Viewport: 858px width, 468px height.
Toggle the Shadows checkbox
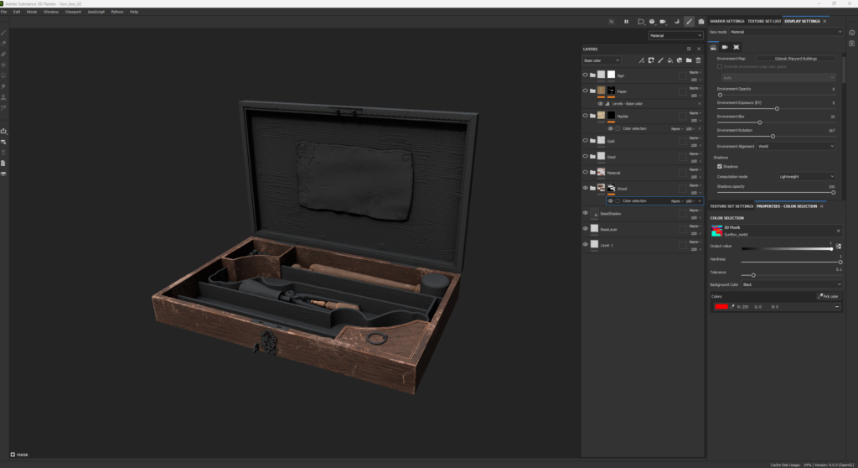pos(720,167)
